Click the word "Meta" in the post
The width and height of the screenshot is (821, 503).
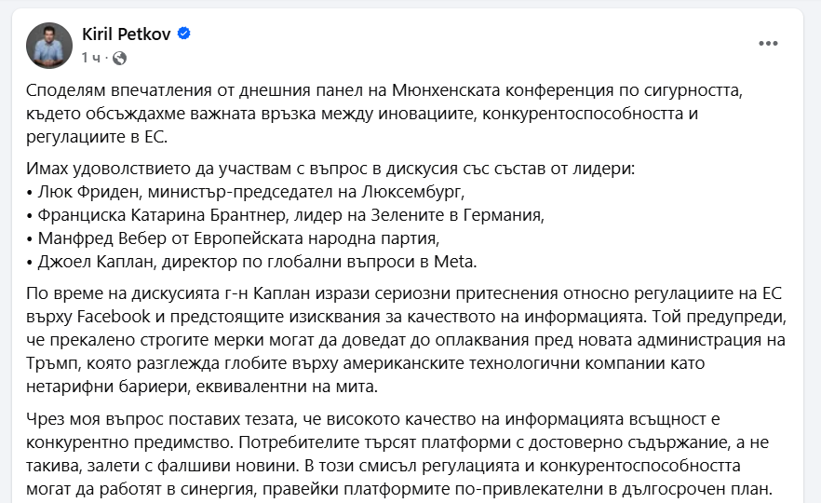(458, 261)
